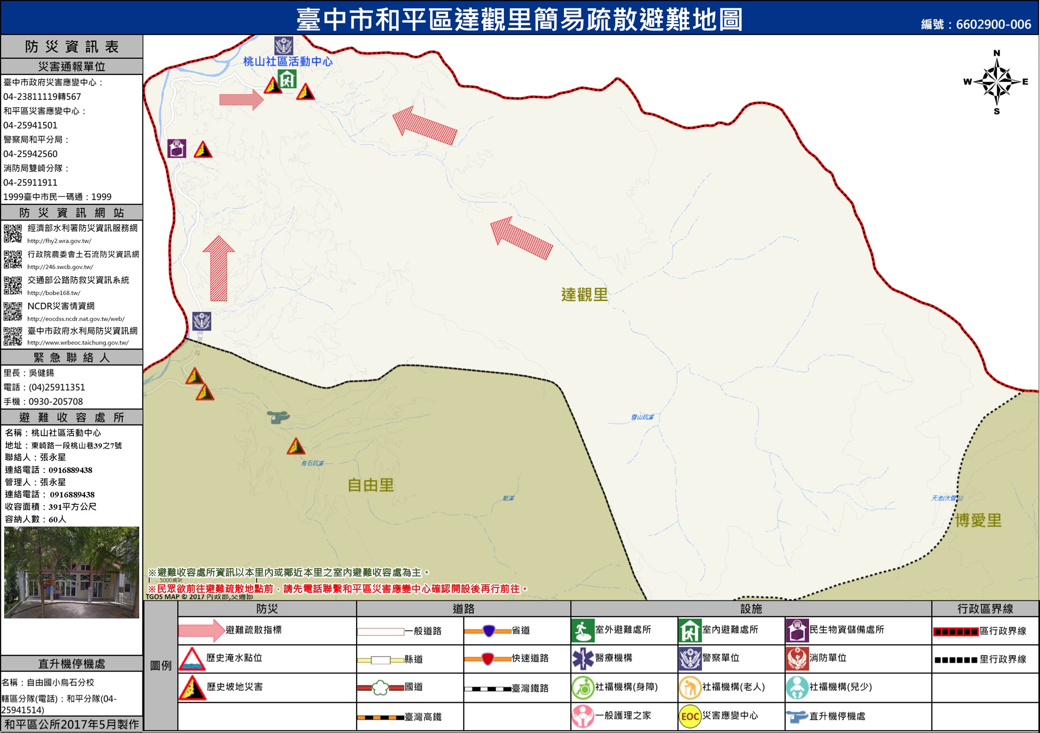The width and height of the screenshot is (1040, 733).
Task: Click the QR code for NCDR災害情資網
Action: coord(13,311)
